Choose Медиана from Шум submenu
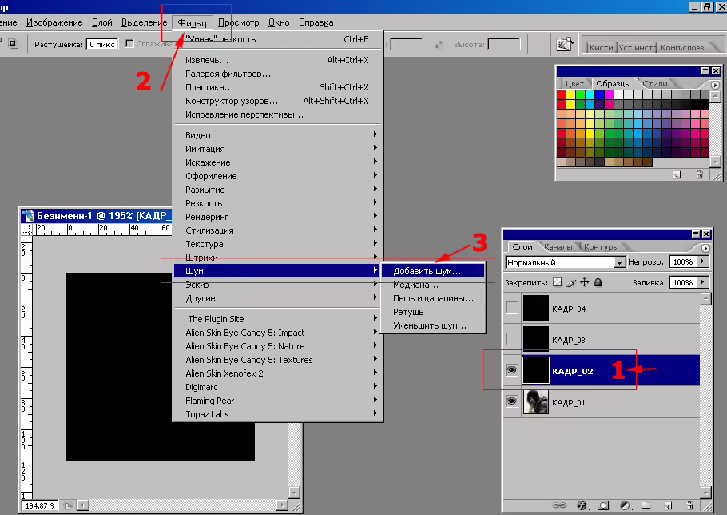727x515 pixels. 432,285
